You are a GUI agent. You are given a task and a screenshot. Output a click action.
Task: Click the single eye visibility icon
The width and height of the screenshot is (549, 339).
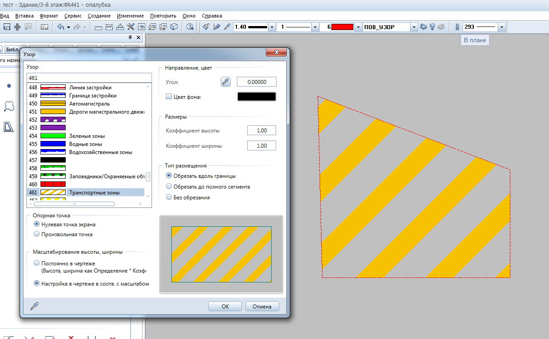pos(142,26)
